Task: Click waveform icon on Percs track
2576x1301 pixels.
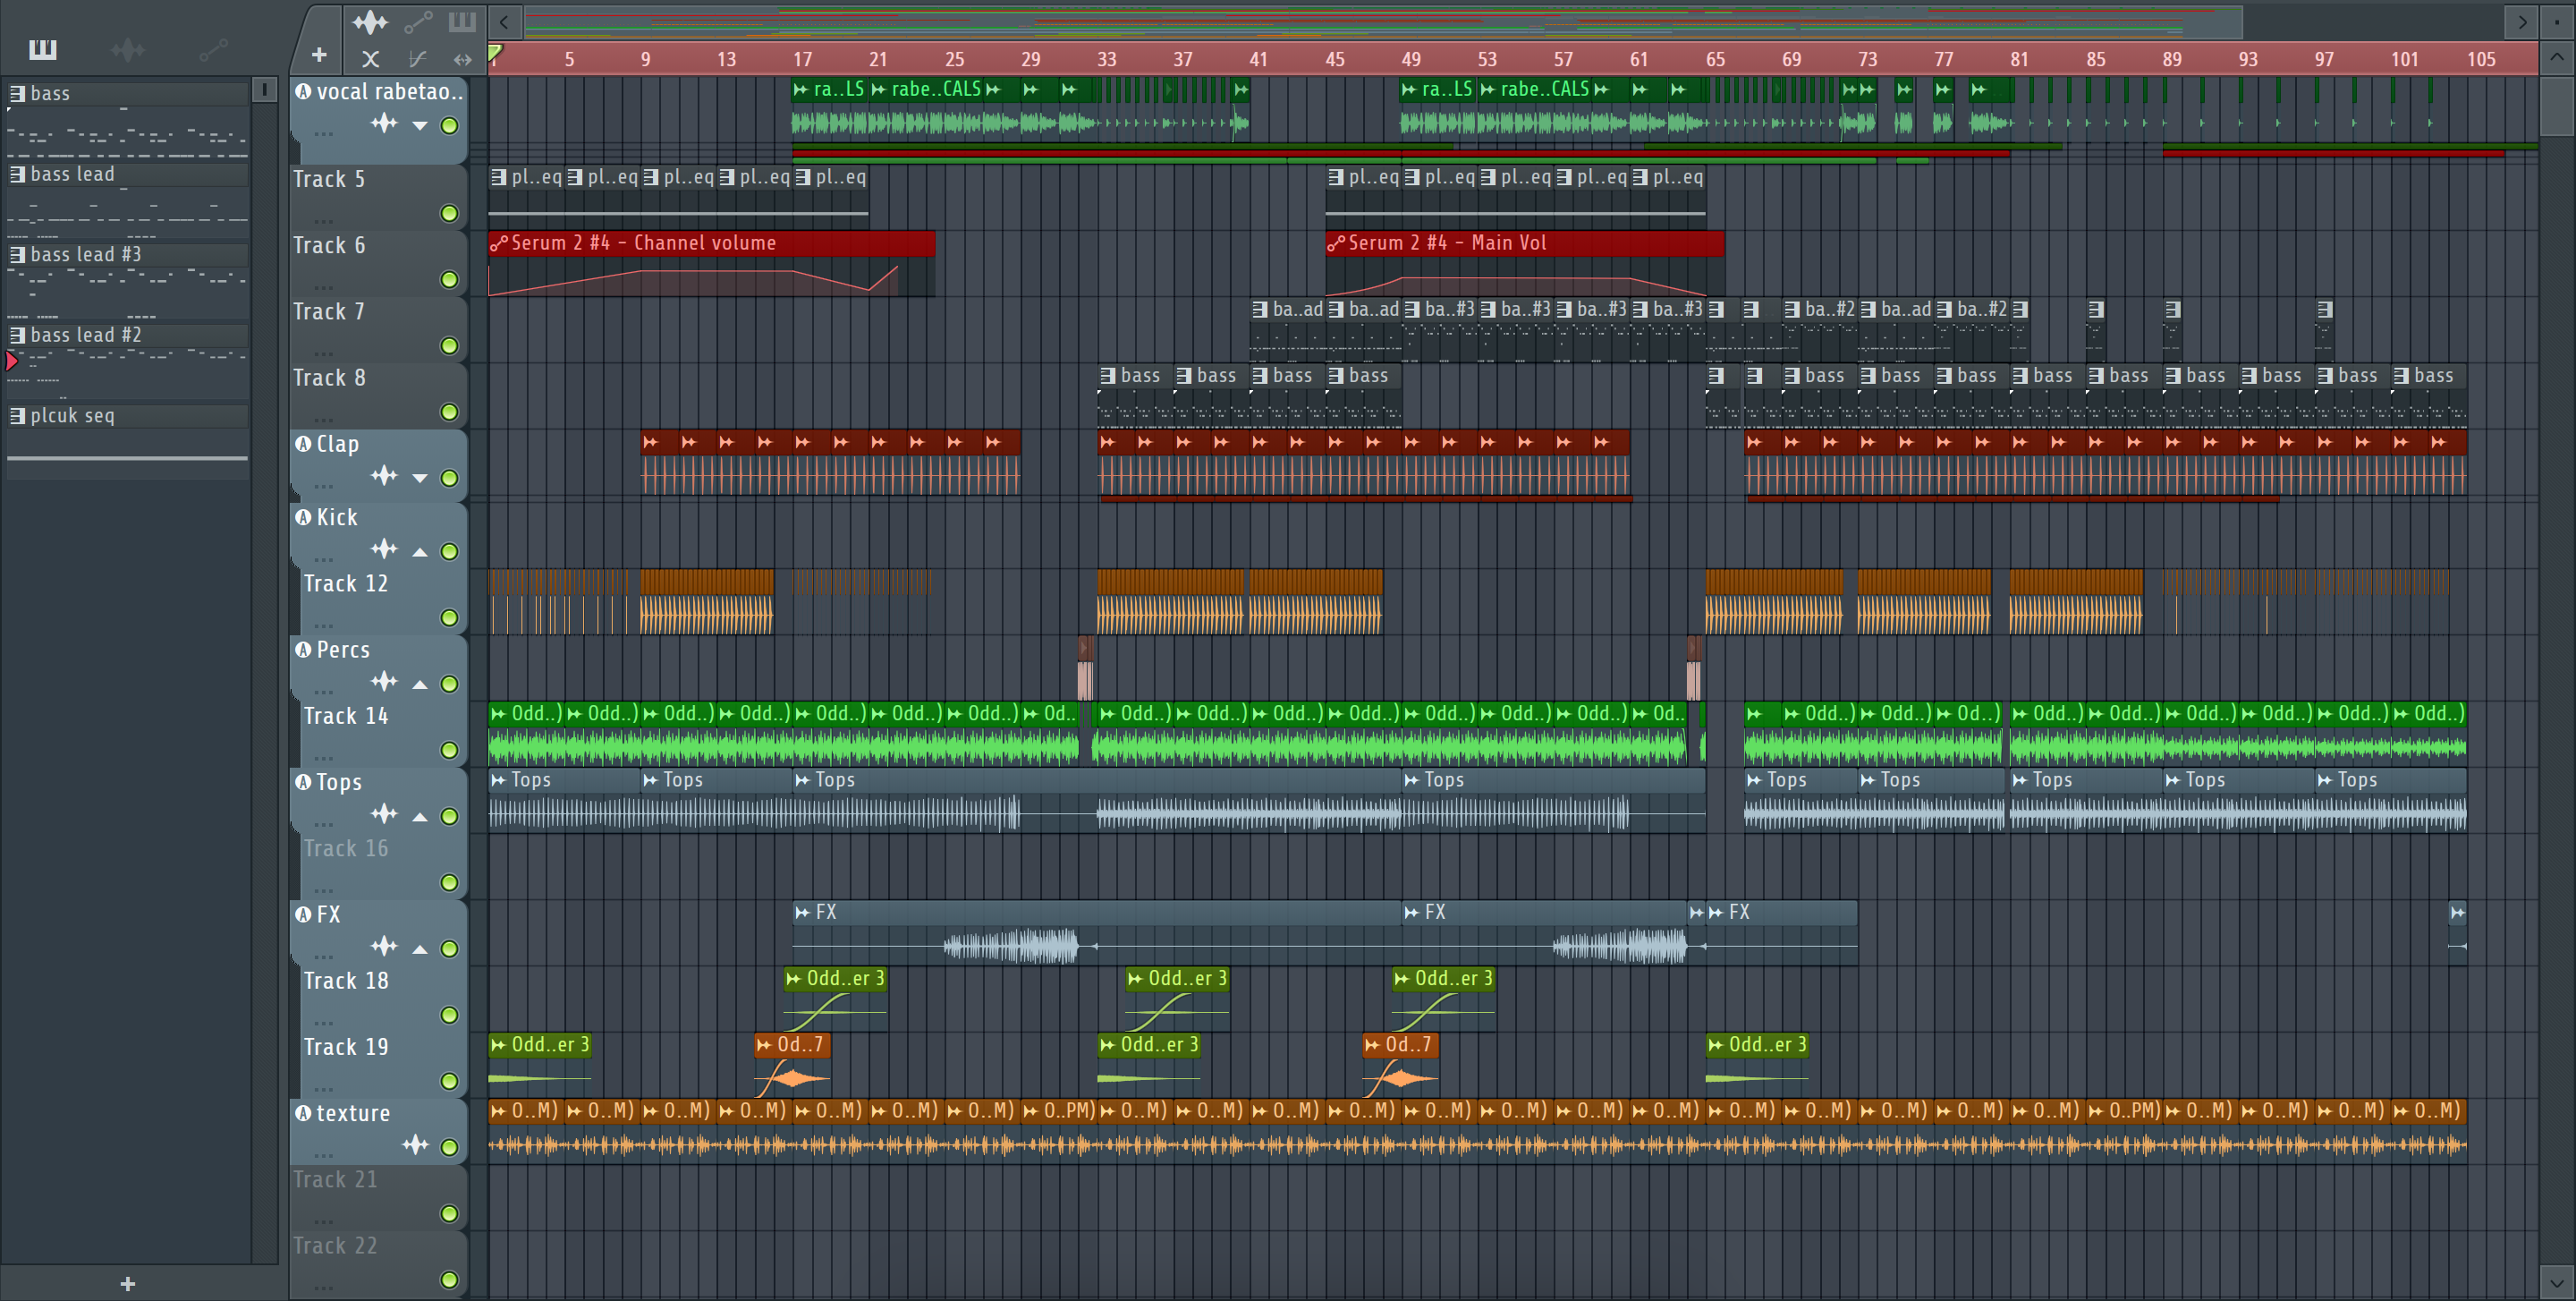Action: click(x=384, y=682)
